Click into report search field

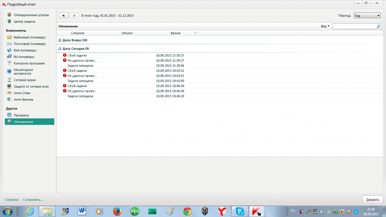pyautogui.click(x=354, y=26)
